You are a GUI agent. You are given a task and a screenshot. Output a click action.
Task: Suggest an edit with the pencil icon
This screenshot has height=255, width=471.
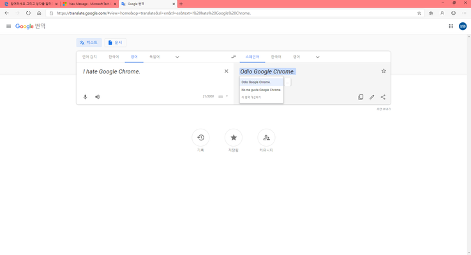point(372,97)
